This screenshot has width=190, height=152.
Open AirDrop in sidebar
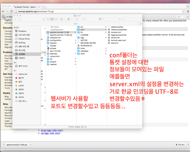click(20, 43)
